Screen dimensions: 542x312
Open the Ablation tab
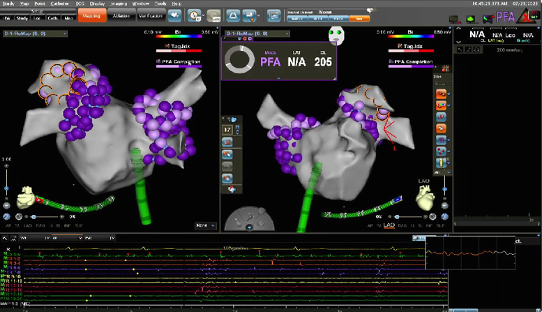click(x=122, y=15)
